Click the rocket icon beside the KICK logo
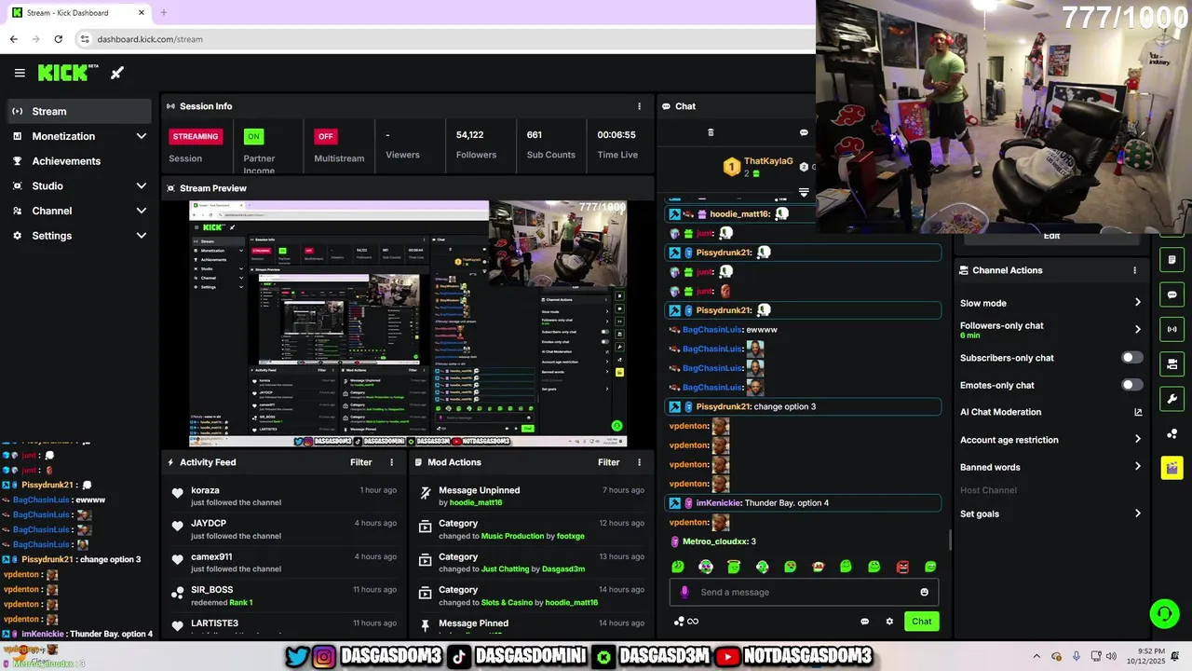 [x=117, y=73]
